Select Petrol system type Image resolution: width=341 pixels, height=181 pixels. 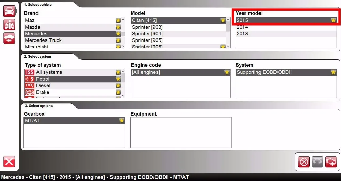click(73, 79)
